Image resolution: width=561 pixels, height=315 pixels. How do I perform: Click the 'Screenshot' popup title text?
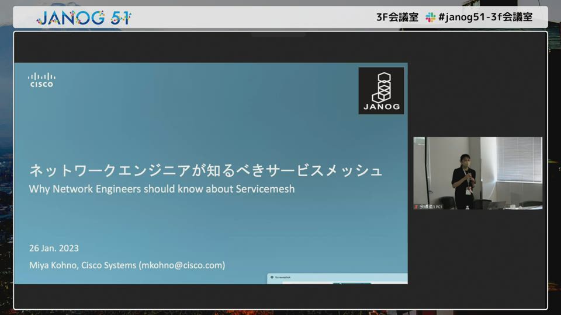coord(283,278)
